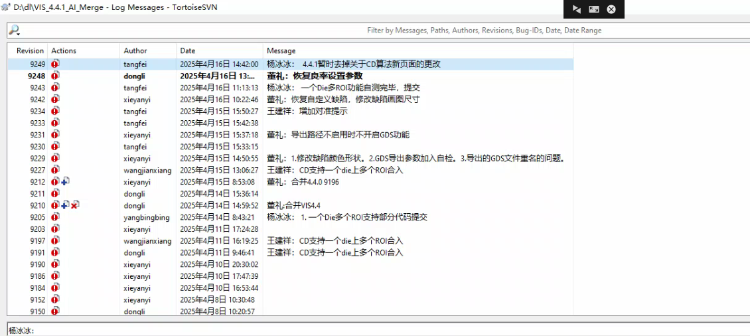Click the pin icon in the overlay toolbar
The height and width of the screenshot is (336, 750).
click(x=577, y=9)
